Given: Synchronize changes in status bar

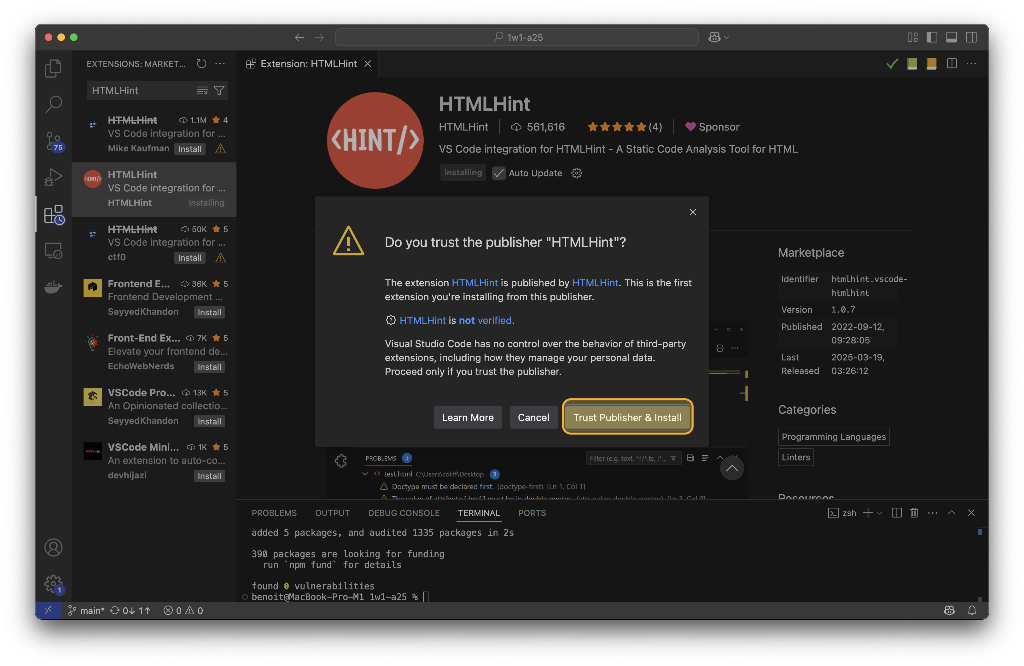Looking at the screenshot, I should tap(131, 610).
